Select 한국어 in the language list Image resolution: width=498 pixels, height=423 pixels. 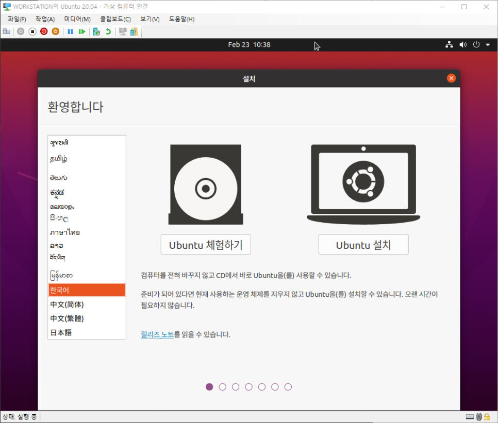(x=87, y=290)
